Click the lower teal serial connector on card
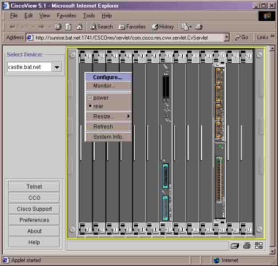278x266 pixels. 165,208
